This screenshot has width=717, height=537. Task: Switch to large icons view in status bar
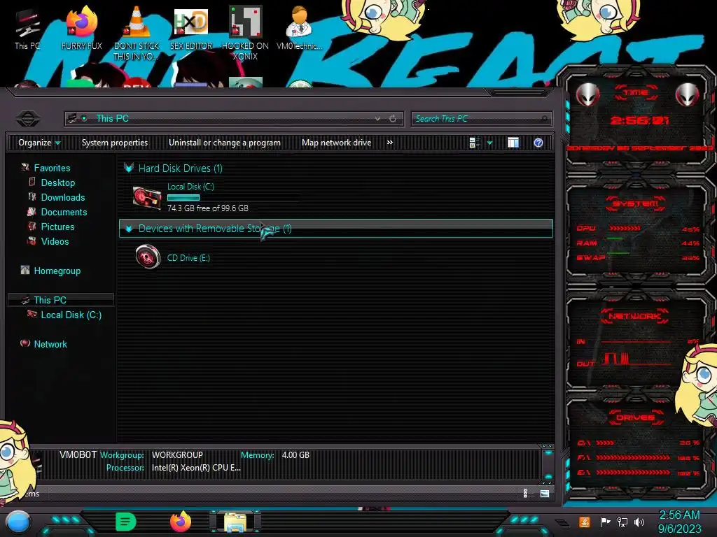pos(545,493)
